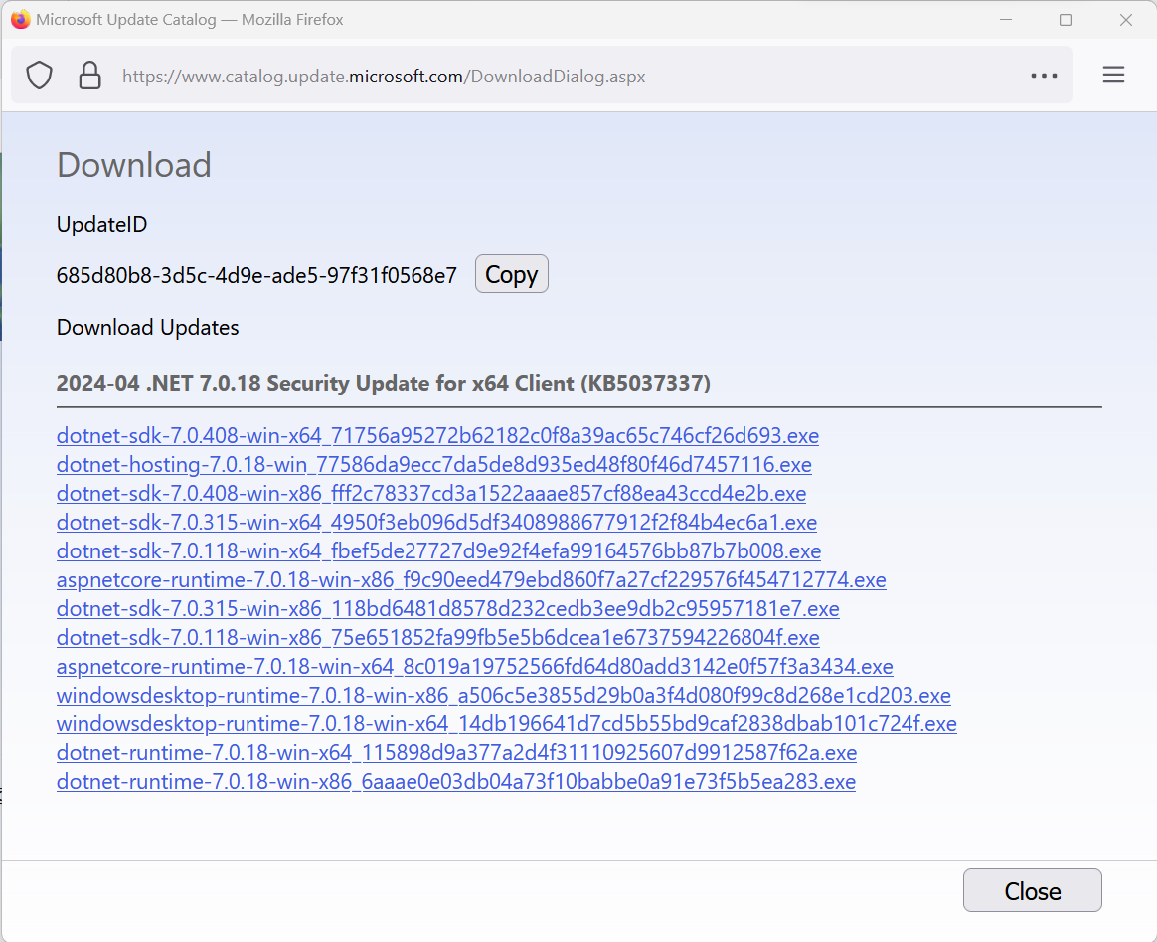This screenshot has height=942, width=1157.
Task: Close the download dialog with Close button
Action: (1032, 890)
